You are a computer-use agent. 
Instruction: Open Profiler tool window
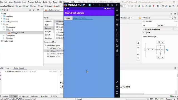[34, 96]
